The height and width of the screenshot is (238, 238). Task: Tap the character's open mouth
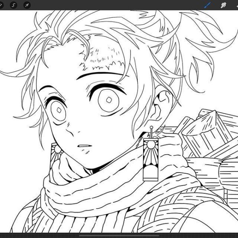(84, 148)
